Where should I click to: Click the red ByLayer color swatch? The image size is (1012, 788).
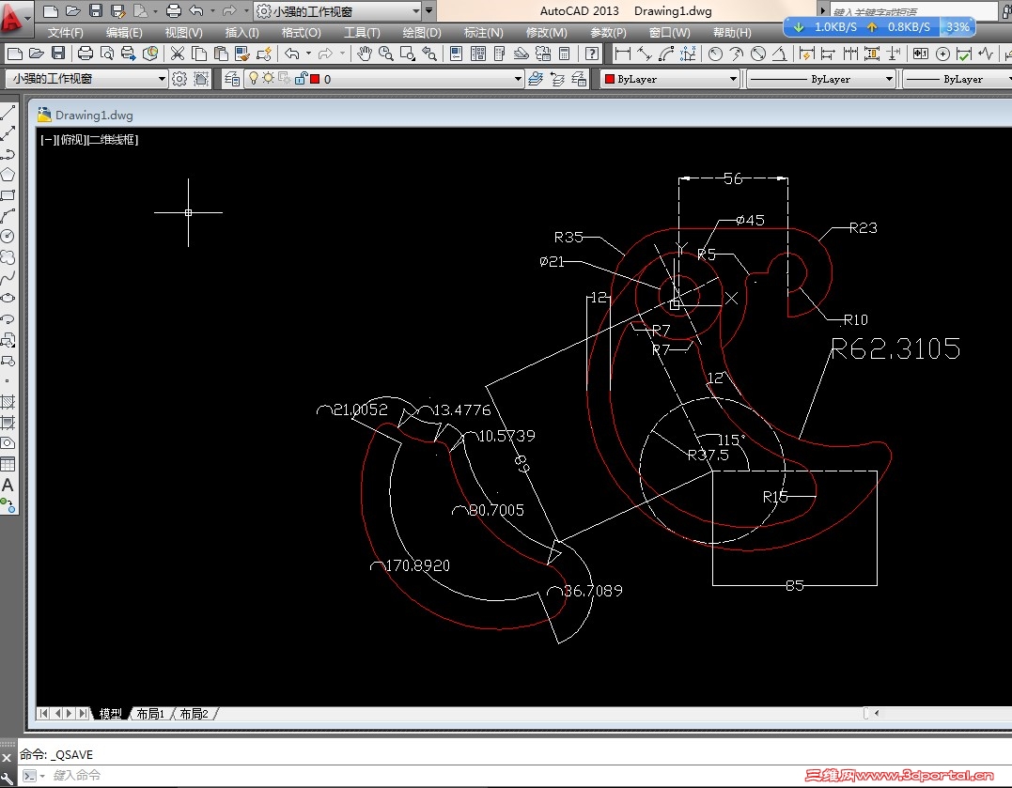click(609, 79)
